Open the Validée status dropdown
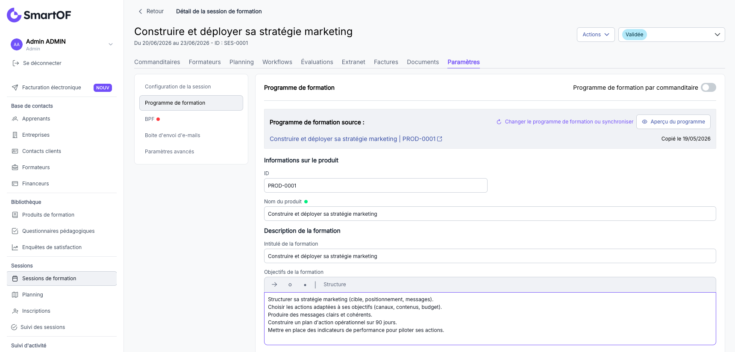Viewport: 735px width, 352px height. [x=671, y=35]
